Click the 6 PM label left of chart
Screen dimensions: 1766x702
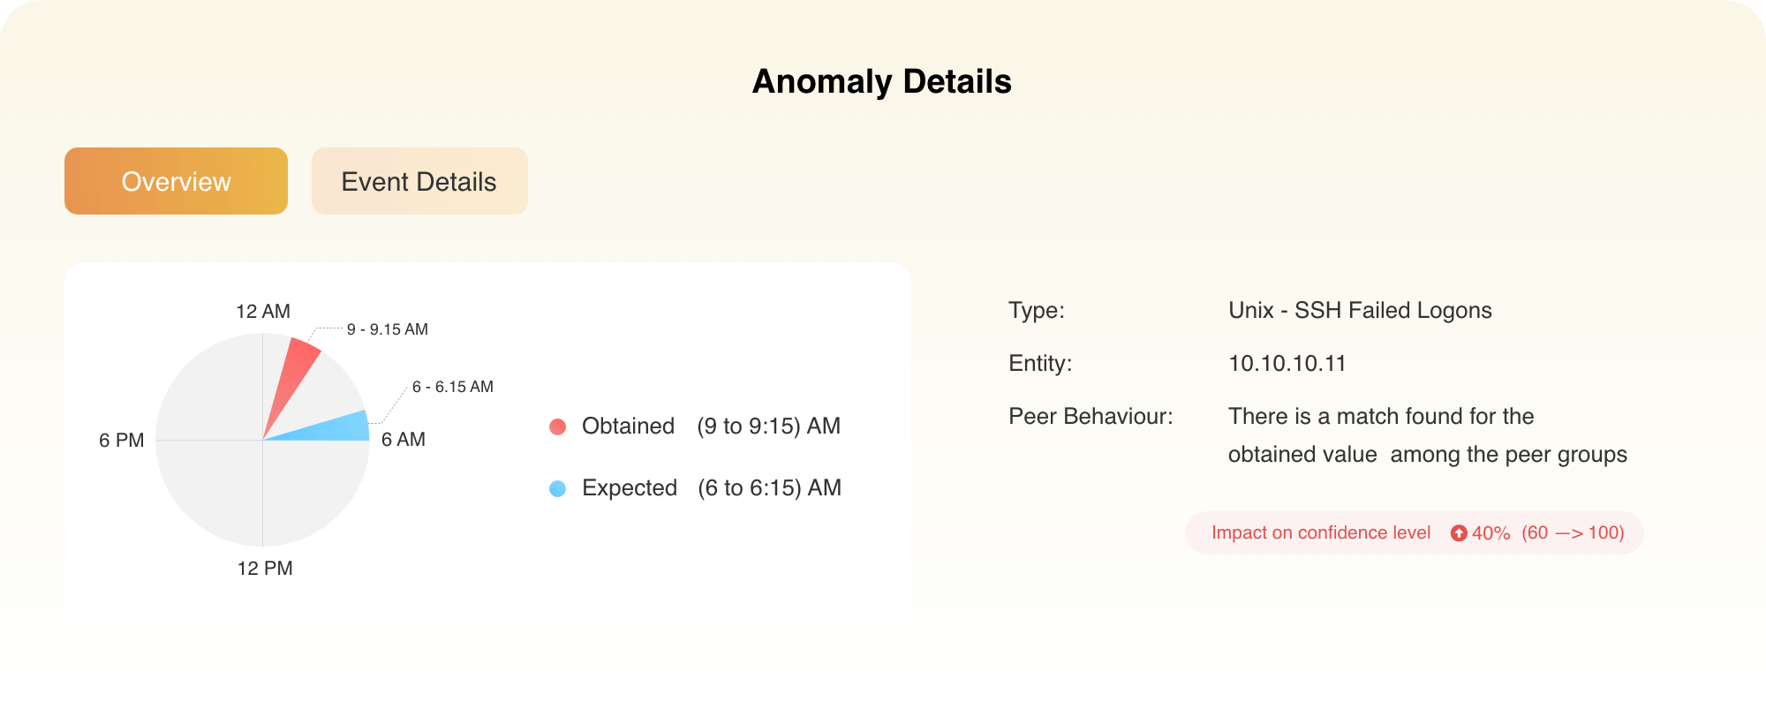(122, 441)
